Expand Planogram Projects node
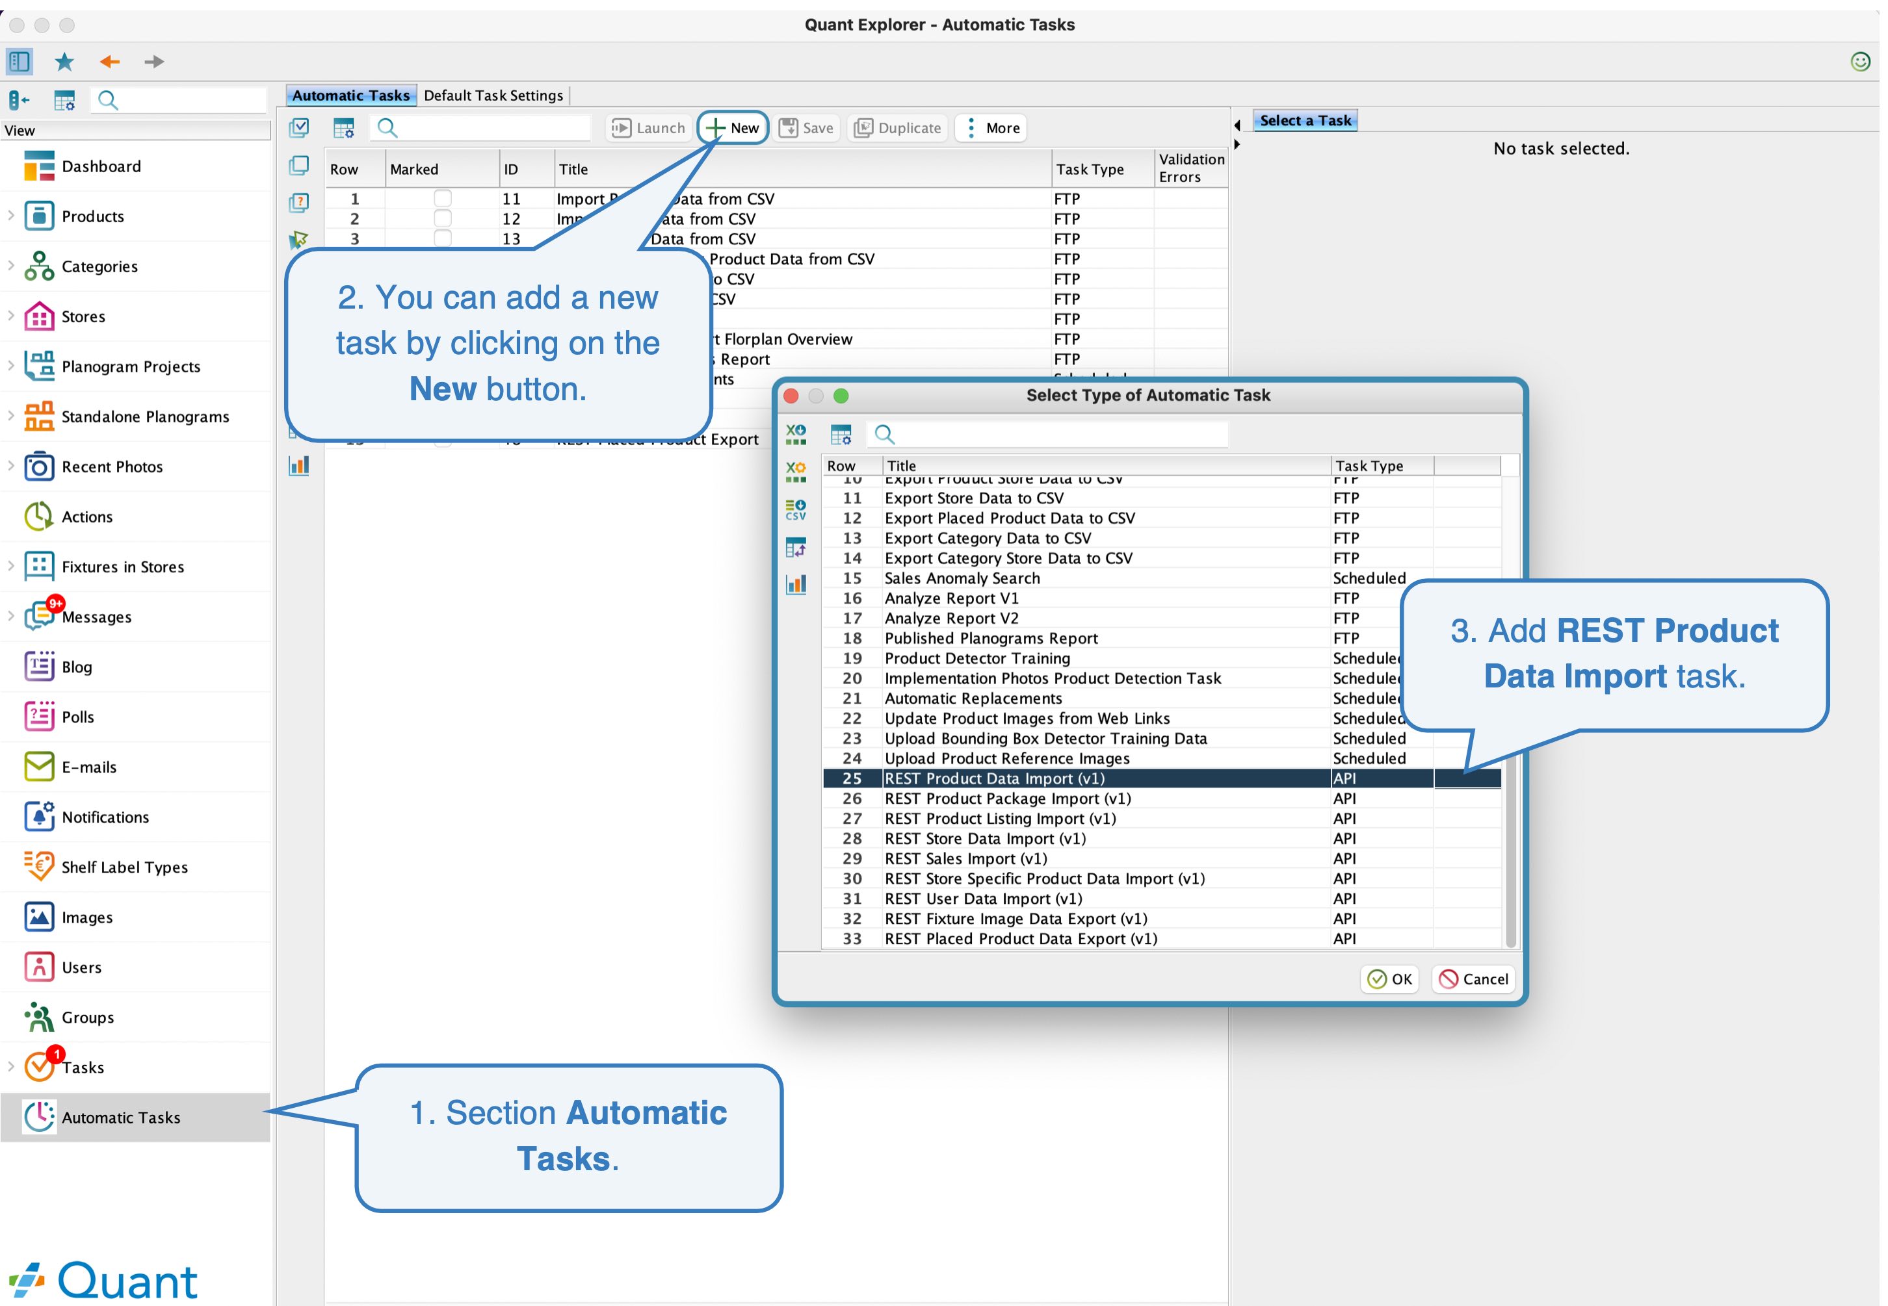This screenshot has width=1888, height=1306. [10, 365]
